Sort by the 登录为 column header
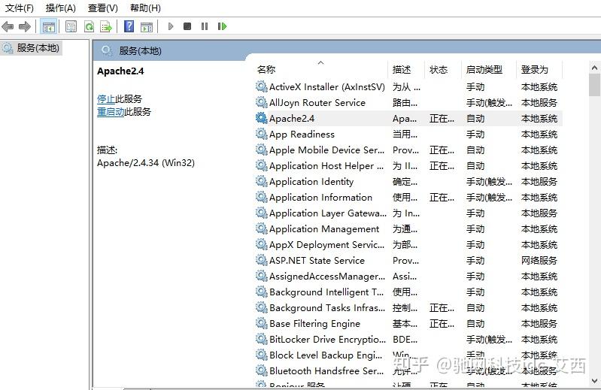Viewport: 601px width, 390px height. (535, 70)
